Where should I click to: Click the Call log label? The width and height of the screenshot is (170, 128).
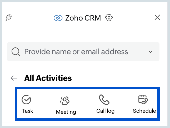[x=106, y=111]
